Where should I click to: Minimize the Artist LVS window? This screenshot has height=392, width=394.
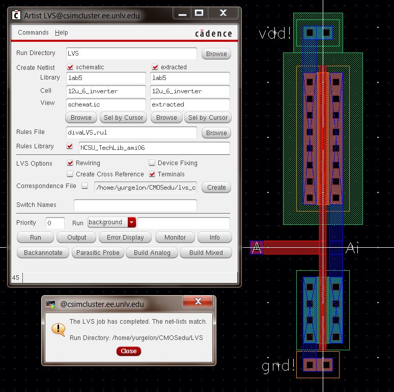[x=182, y=13]
